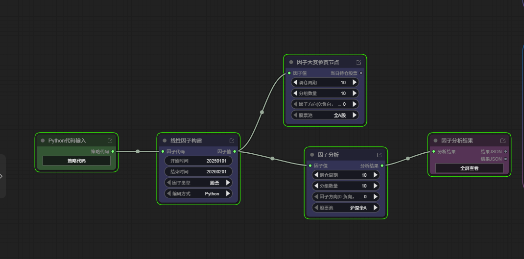Click 当日持仓股票 output port

[x=361, y=73]
